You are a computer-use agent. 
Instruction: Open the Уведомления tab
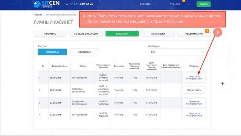[x=194, y=34]
